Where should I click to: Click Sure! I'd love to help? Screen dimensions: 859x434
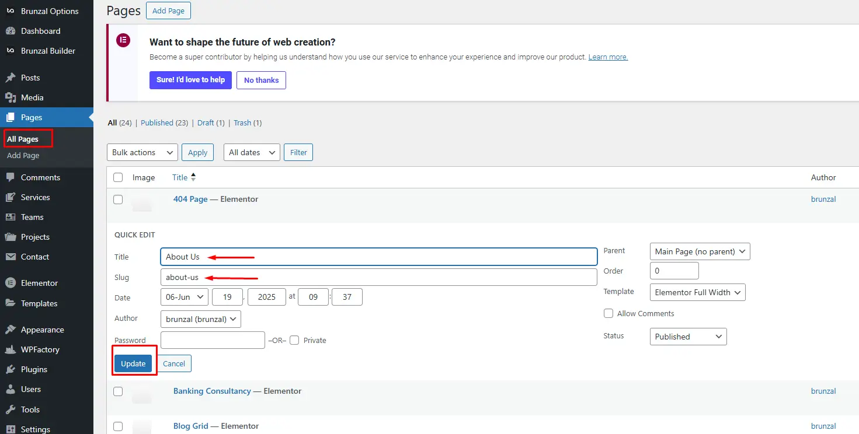(190, 80)
